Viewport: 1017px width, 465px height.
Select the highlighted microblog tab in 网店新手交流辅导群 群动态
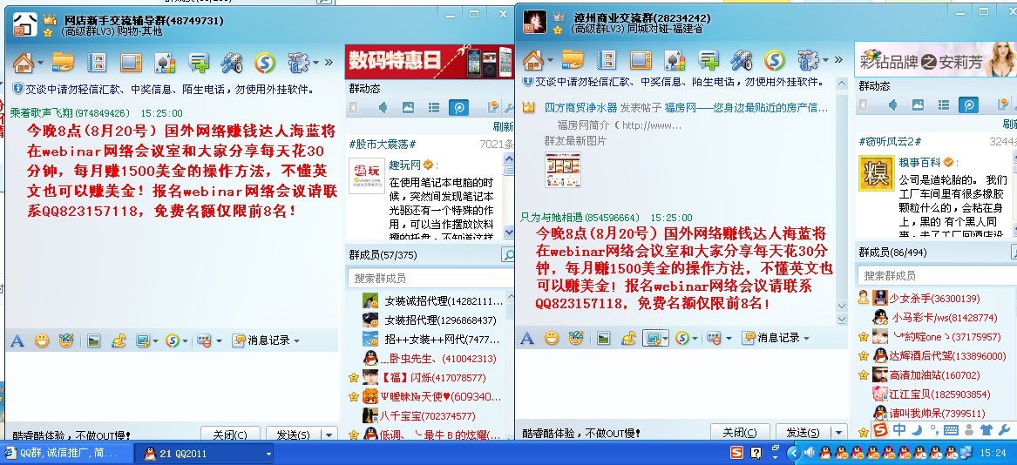458,107
